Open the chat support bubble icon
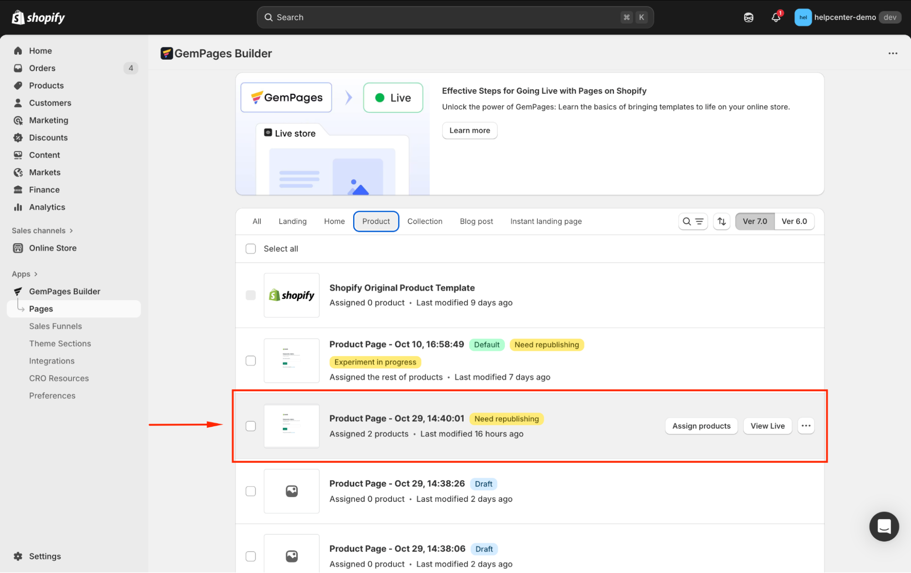The height and width of the screenshot is (573, 911). click(x=884, y=526)
